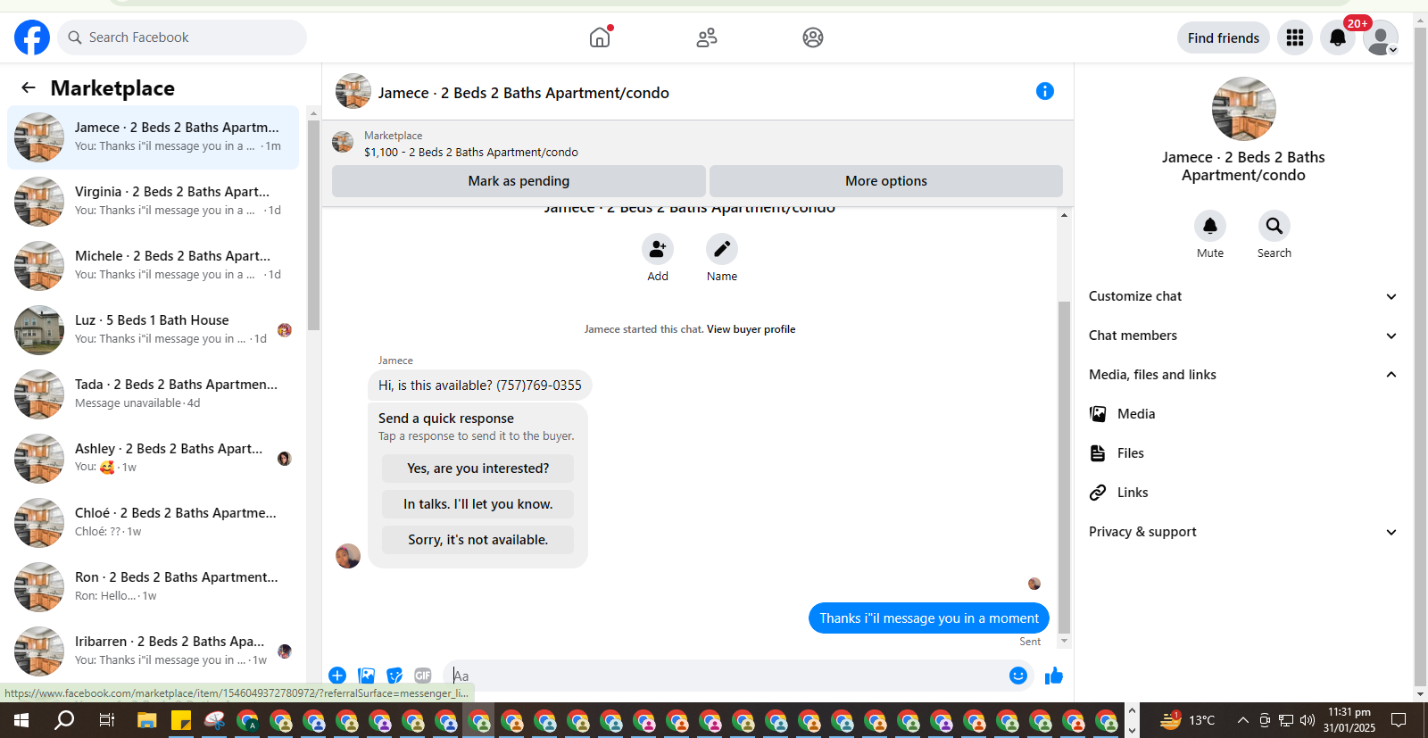Screen dimensions: 1428x738
Task: Open Task View on the taskbar
Action: pyautogui.click(x=106, y=720)
